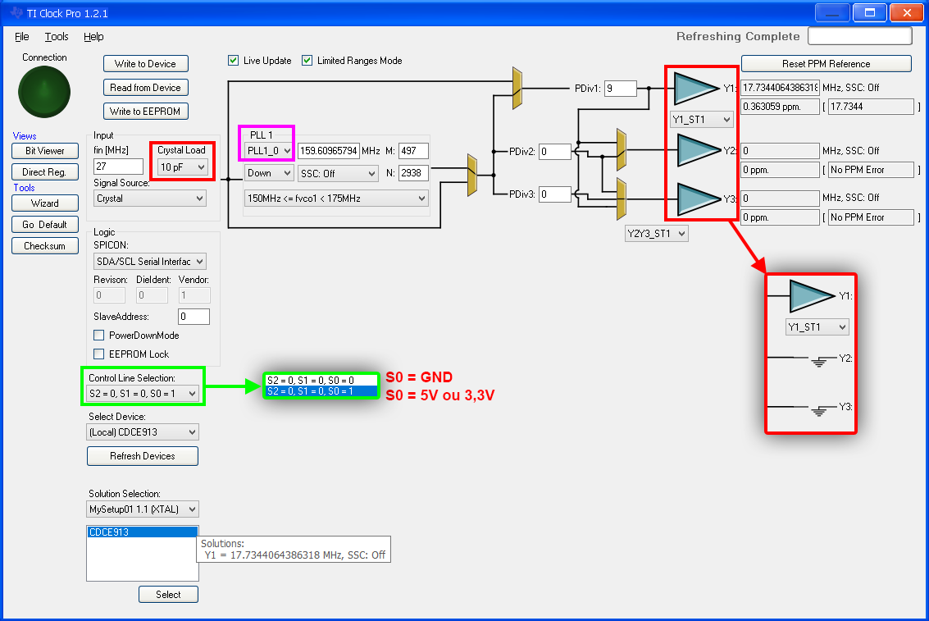Open the Bit Viewer view
The image size is (929, 621).
coord(45,151)
